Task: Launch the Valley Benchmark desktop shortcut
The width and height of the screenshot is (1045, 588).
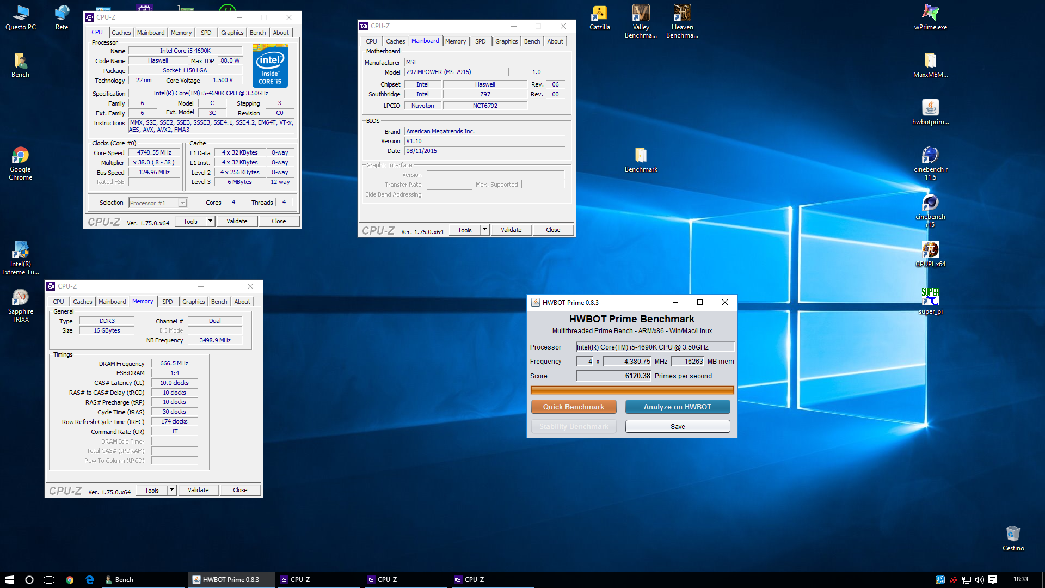Action: pos(641,21)
